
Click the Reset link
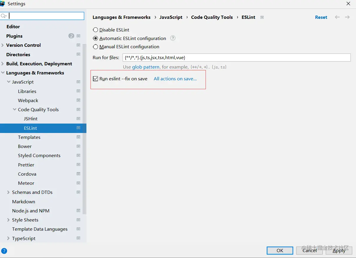[x=321, y=17]
